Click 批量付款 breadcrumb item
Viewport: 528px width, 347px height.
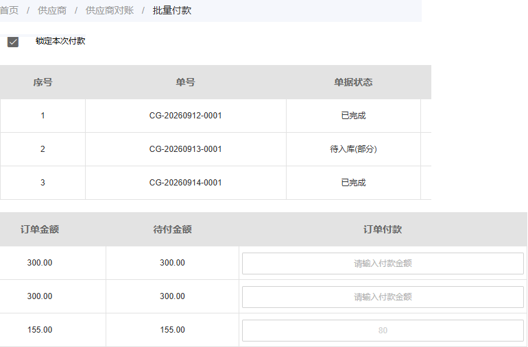click(x=171, y=10)
